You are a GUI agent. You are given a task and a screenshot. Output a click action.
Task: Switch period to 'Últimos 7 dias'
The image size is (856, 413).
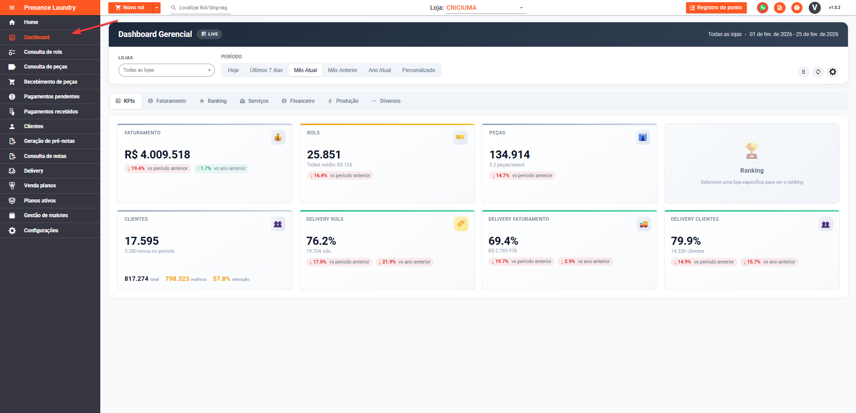266,70
